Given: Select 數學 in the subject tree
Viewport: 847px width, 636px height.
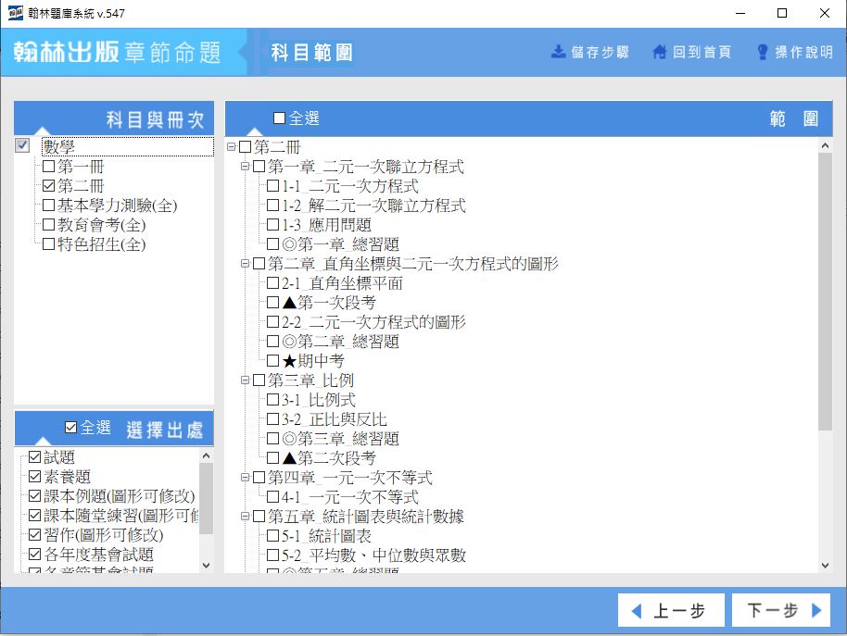Looking at the screenshot, I should (59, 146).
